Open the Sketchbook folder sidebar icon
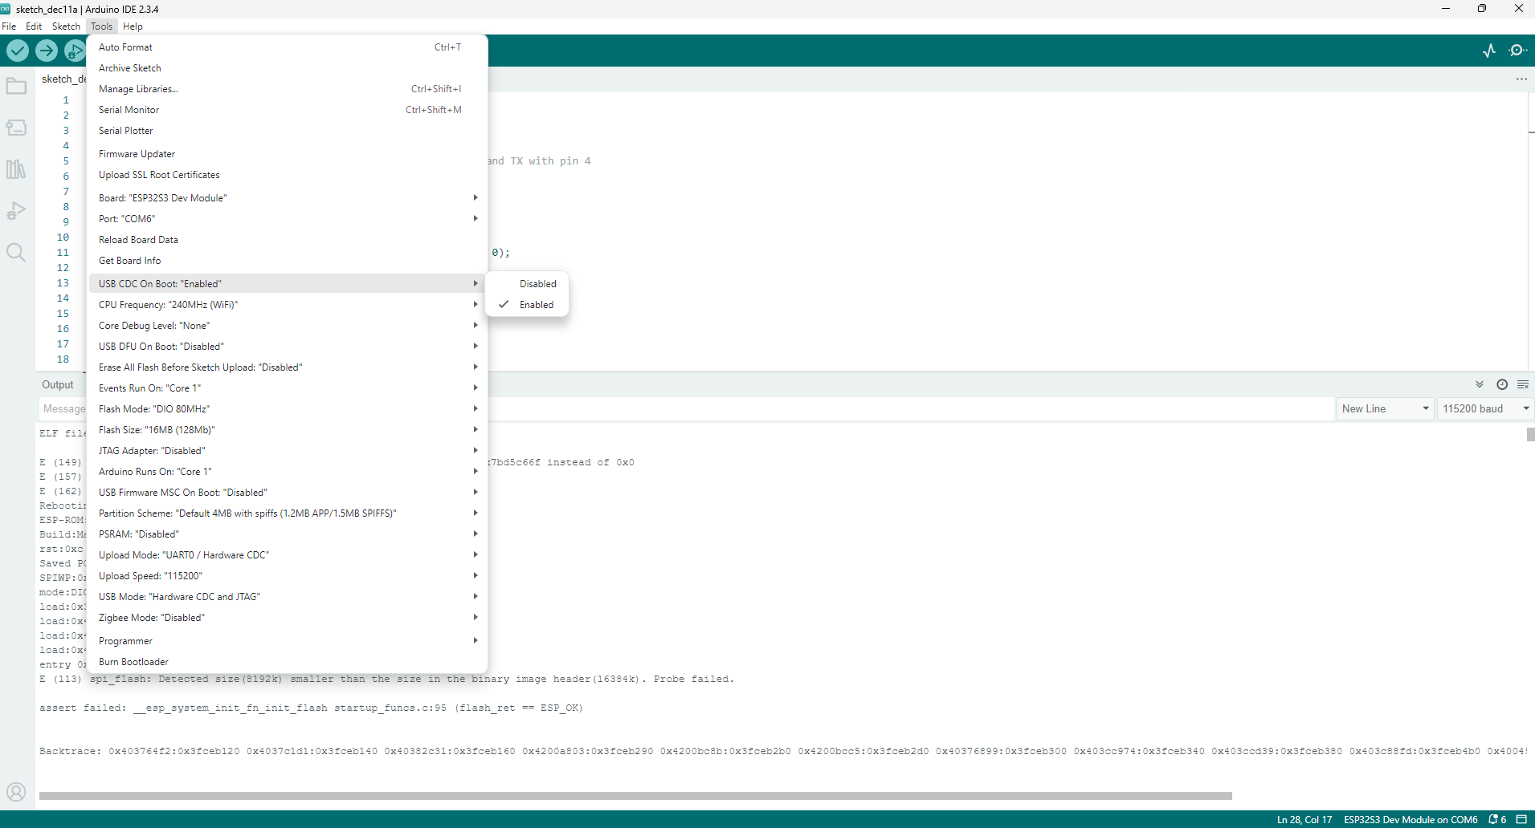The image size is (1535, 828). click(x=16, y=86)
